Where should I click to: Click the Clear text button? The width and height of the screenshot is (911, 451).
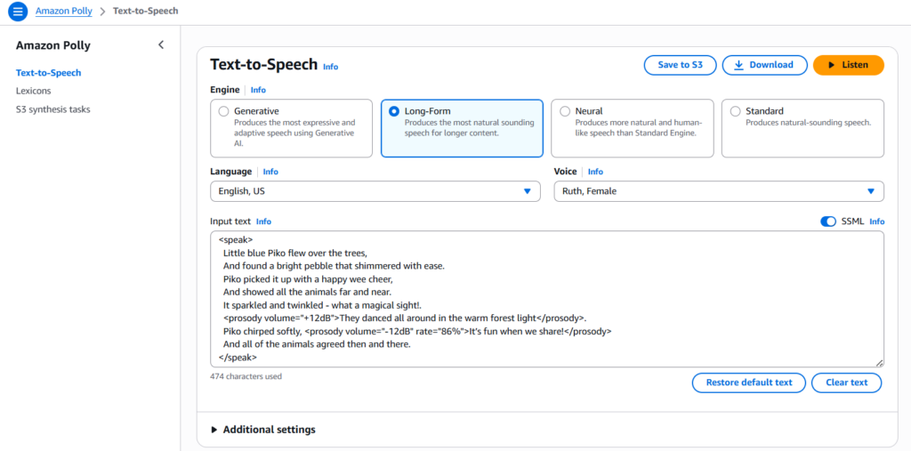846,383
